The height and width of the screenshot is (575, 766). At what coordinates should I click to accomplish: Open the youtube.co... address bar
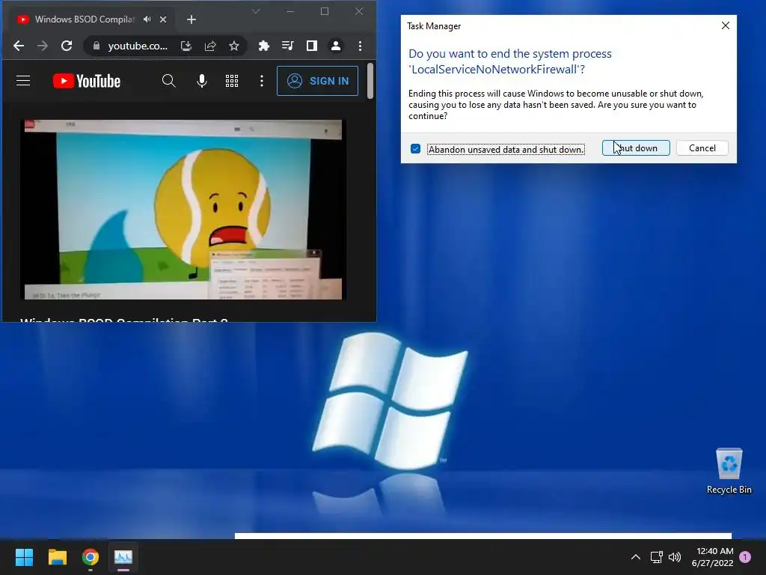click(x=138, y=46)
